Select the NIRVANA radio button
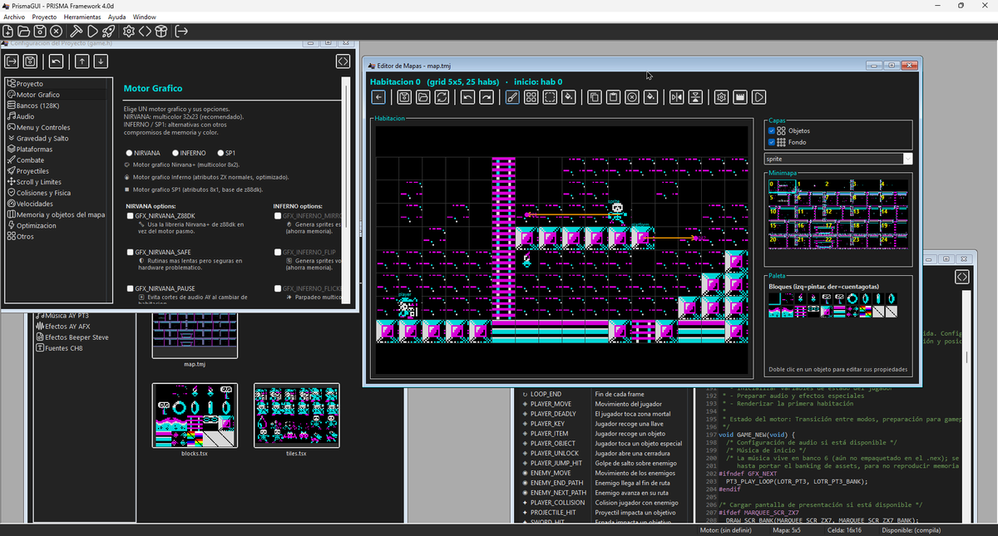Image resolution: width=998 pixels, height=536 pixels. click(x=129, y=153)
